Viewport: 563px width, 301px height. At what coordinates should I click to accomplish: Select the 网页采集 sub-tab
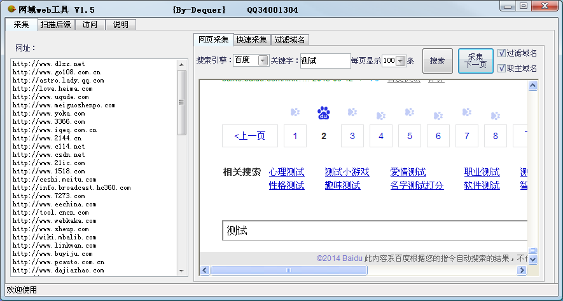pos(214,40)
